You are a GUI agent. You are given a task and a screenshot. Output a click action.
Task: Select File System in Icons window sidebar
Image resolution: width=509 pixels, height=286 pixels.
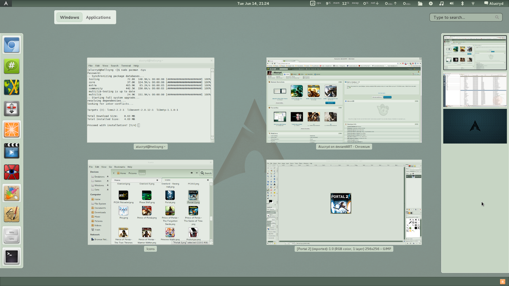[x=98, y=204]
